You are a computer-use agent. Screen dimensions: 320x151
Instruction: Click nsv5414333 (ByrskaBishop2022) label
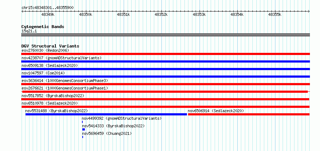point(113,126)
